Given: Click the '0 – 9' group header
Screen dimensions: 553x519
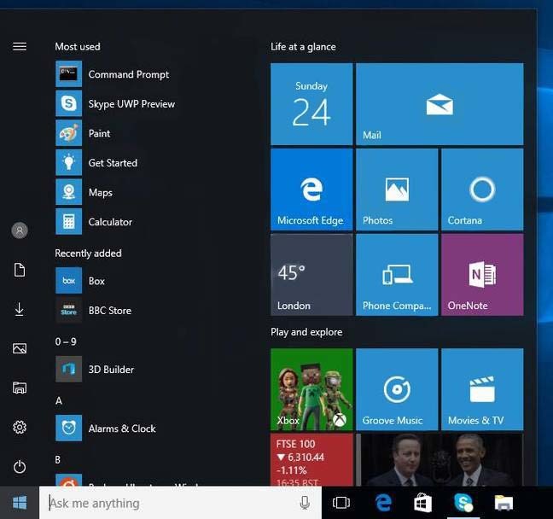Looking at the screenshot, I should pos(66,341).
